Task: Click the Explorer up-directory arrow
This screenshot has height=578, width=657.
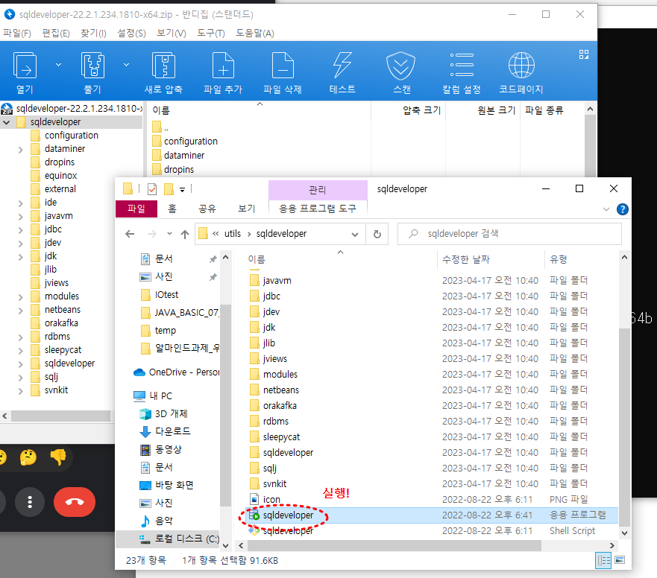Action: [185, 235]
